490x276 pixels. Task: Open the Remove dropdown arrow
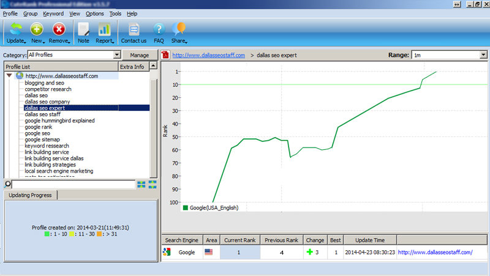point(69,42)
